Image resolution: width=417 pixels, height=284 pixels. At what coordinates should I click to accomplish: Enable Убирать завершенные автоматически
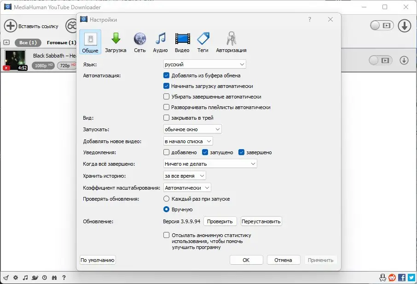coord(166,96)
